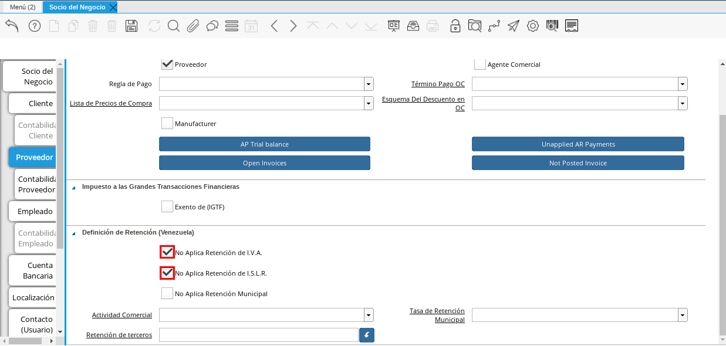Tick the Exento de (IGTF) checkbox
Viewport: 726px width, 346px height.
coord(167,206)
